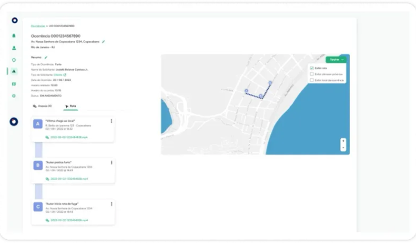Uncheck the "Exibir rota" checkbox

click(312, 68)
